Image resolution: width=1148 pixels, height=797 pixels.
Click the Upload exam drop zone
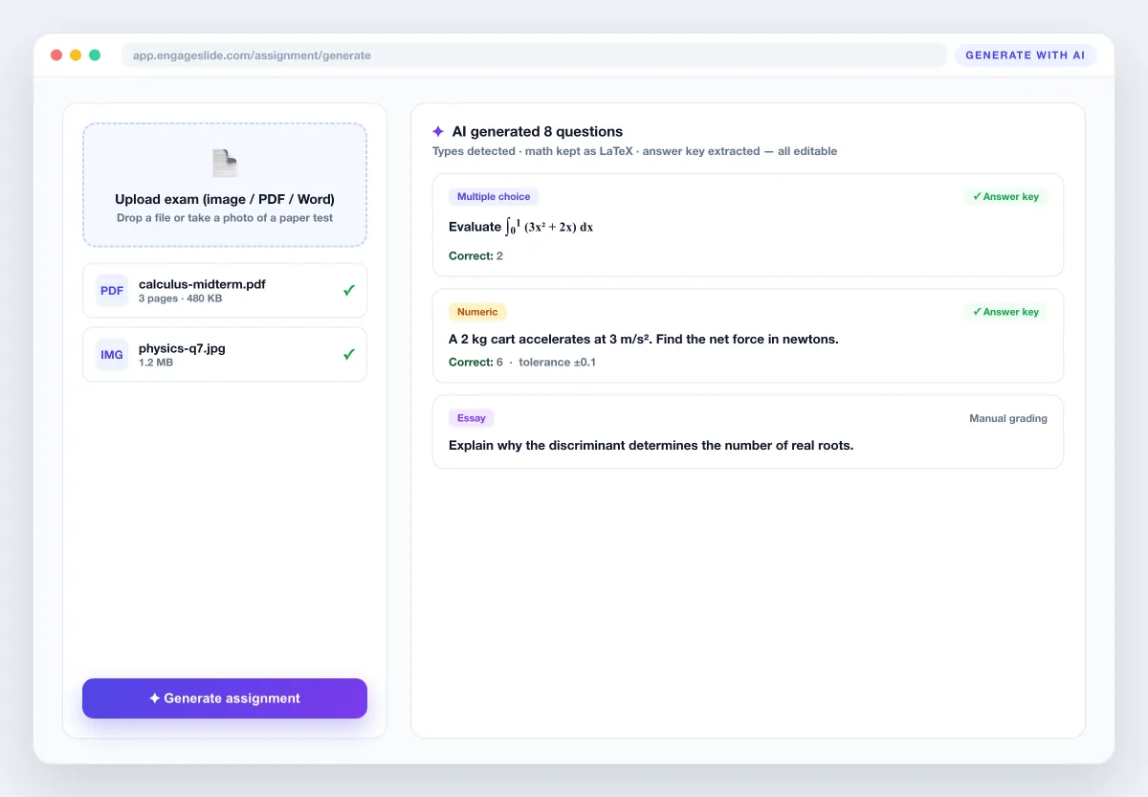pyautogui.click(x=225, y=185)
